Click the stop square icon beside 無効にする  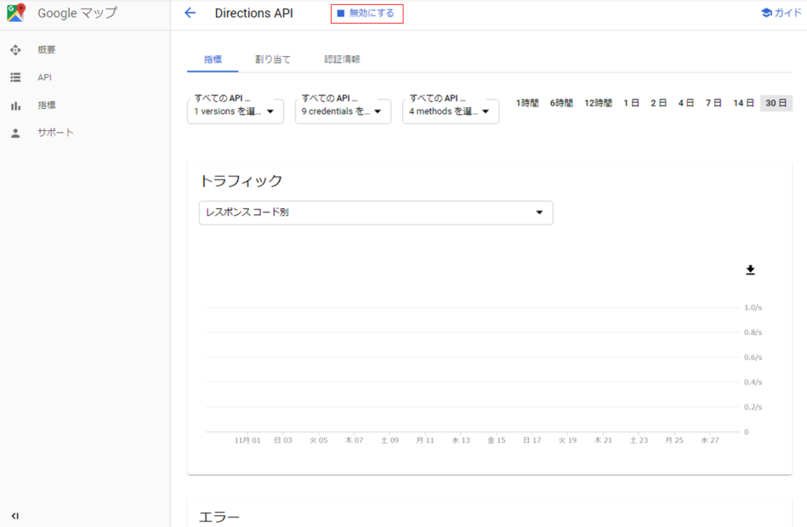click(340, 13)
